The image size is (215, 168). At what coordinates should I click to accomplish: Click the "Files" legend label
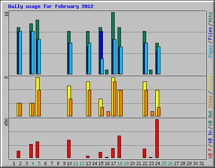(210, 34)
